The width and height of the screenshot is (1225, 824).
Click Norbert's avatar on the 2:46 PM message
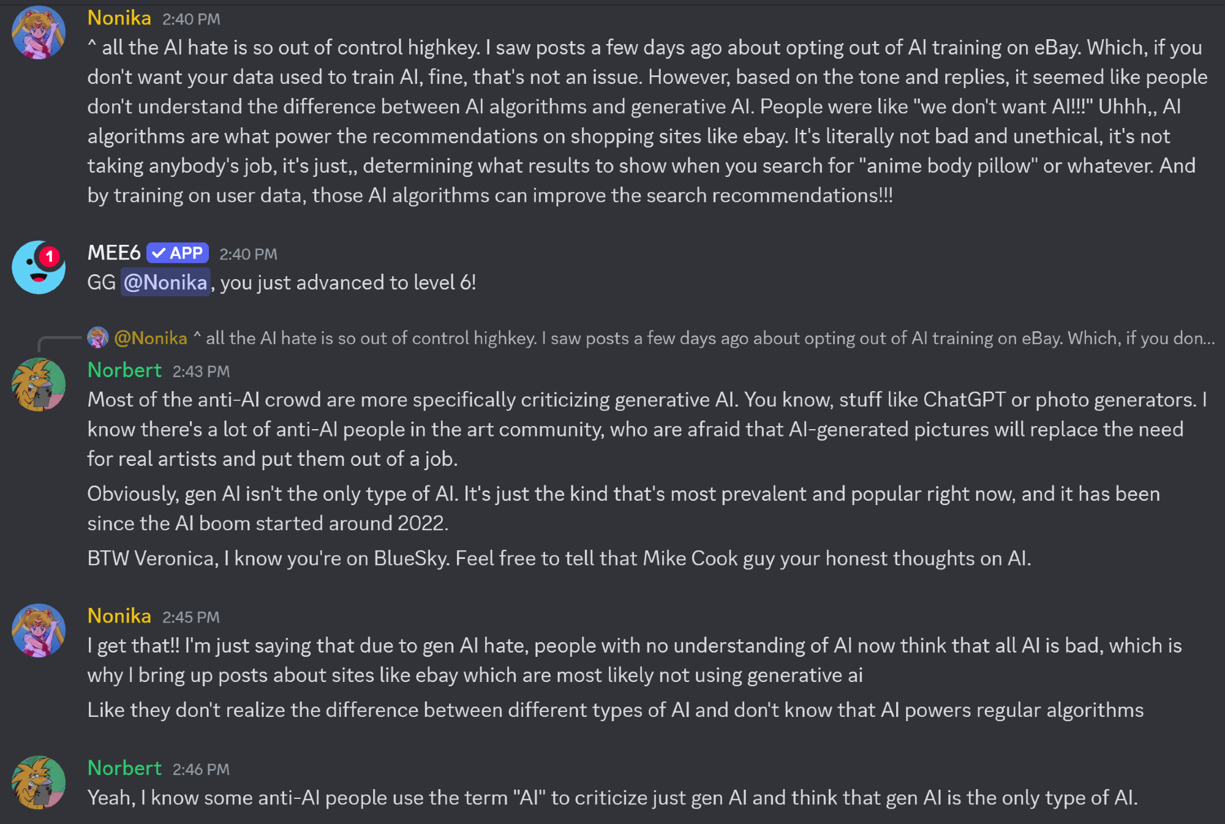(x=39, y=782)
